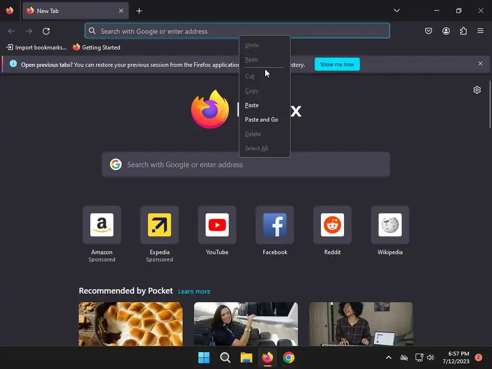Click Undo in the context menu
The image size is (492, 369).
(265, 45)
